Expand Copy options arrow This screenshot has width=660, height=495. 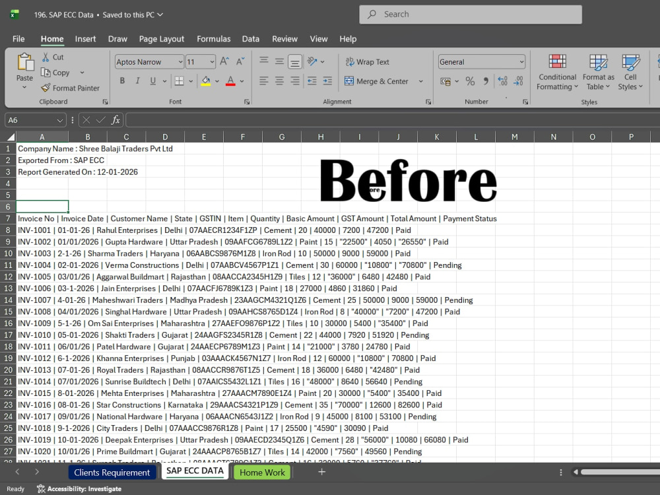pyautogui.click(x=82, y=73)
